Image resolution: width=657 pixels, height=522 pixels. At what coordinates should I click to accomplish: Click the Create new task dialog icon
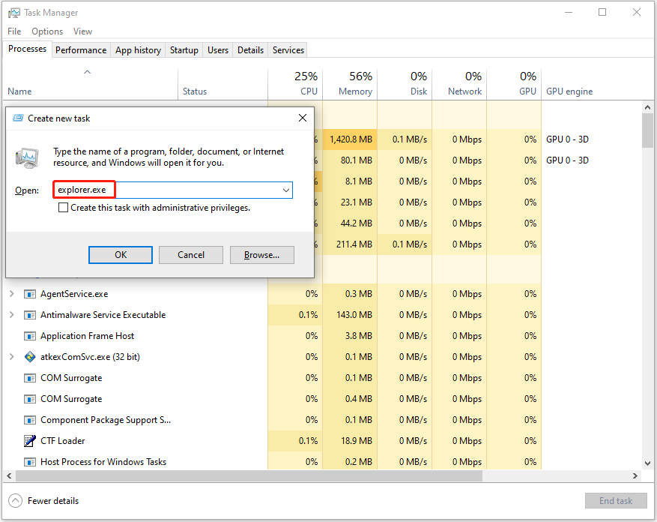tap(18, 118)
